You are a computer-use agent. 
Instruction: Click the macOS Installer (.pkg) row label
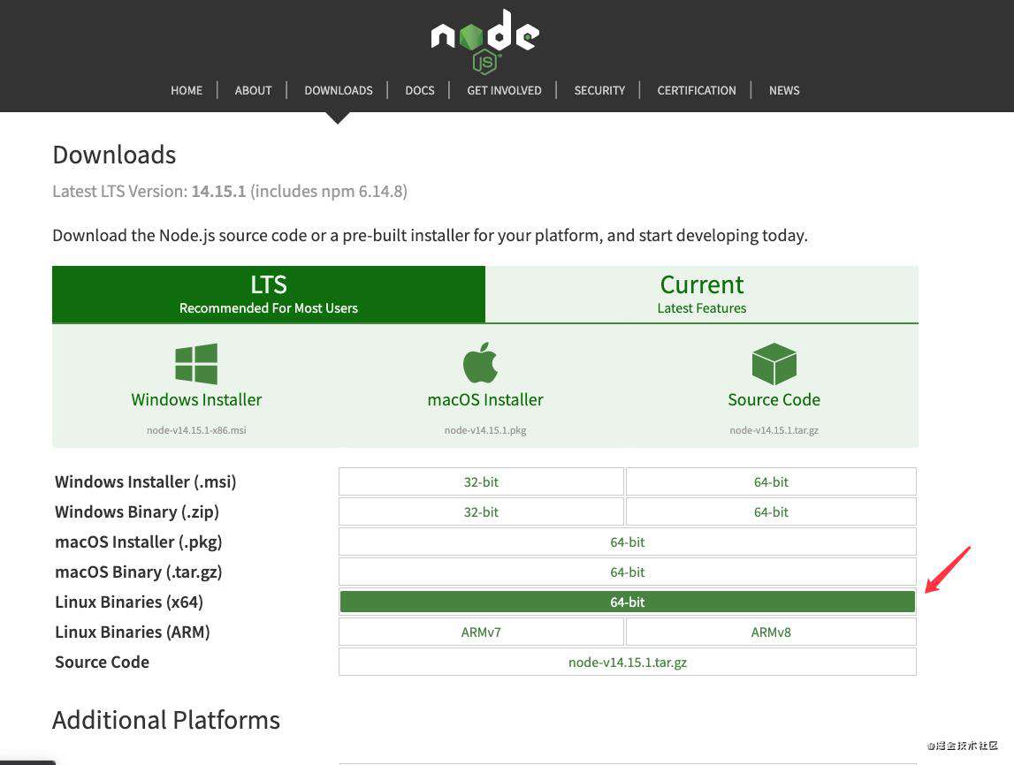139,542
